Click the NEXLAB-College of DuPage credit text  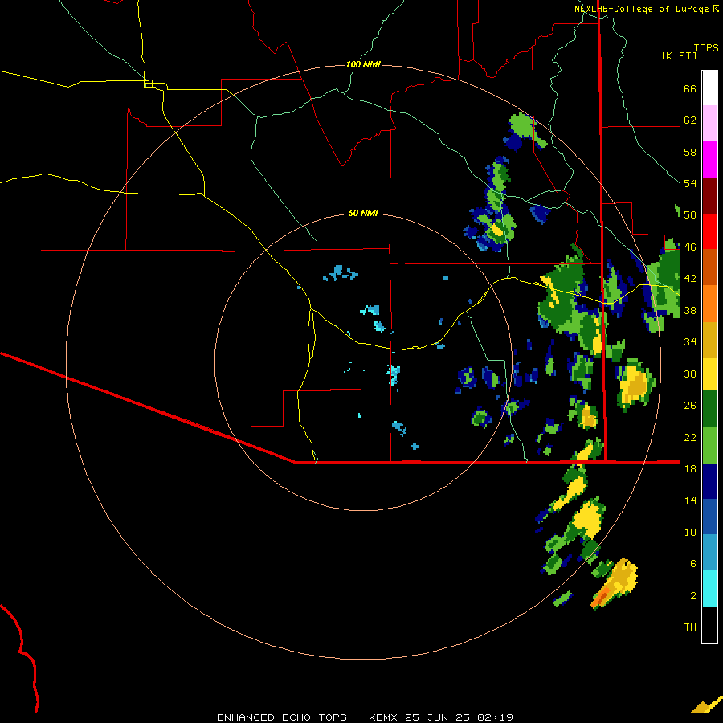(641, 9)
